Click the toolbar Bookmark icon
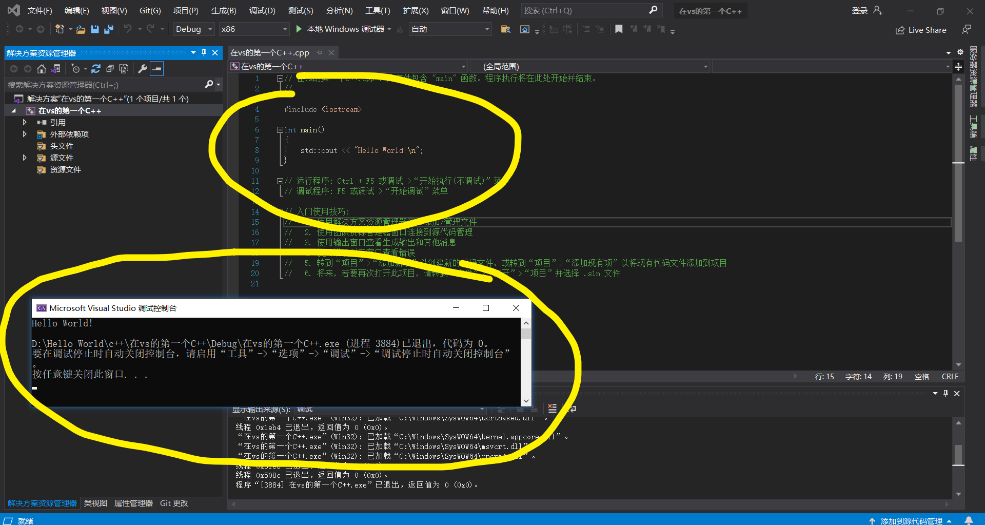Screen dimensions: 985x525 coord(619,29)
